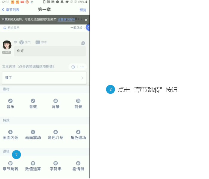Screen dimensions: 209x179
Task: Open the three-dot more options menu
Action: (82, 67)
